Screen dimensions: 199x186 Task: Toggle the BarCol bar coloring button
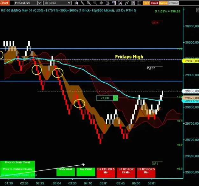tap(163, 3)
